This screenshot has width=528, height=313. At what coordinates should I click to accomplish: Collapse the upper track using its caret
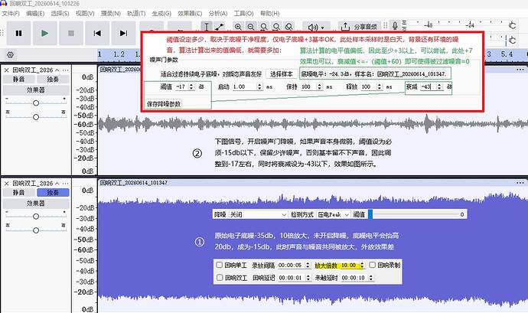[x=57, y=70]
